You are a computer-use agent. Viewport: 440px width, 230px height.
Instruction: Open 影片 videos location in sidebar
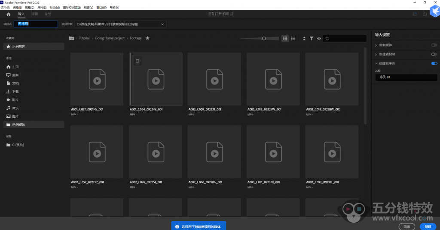click(15, 100)
